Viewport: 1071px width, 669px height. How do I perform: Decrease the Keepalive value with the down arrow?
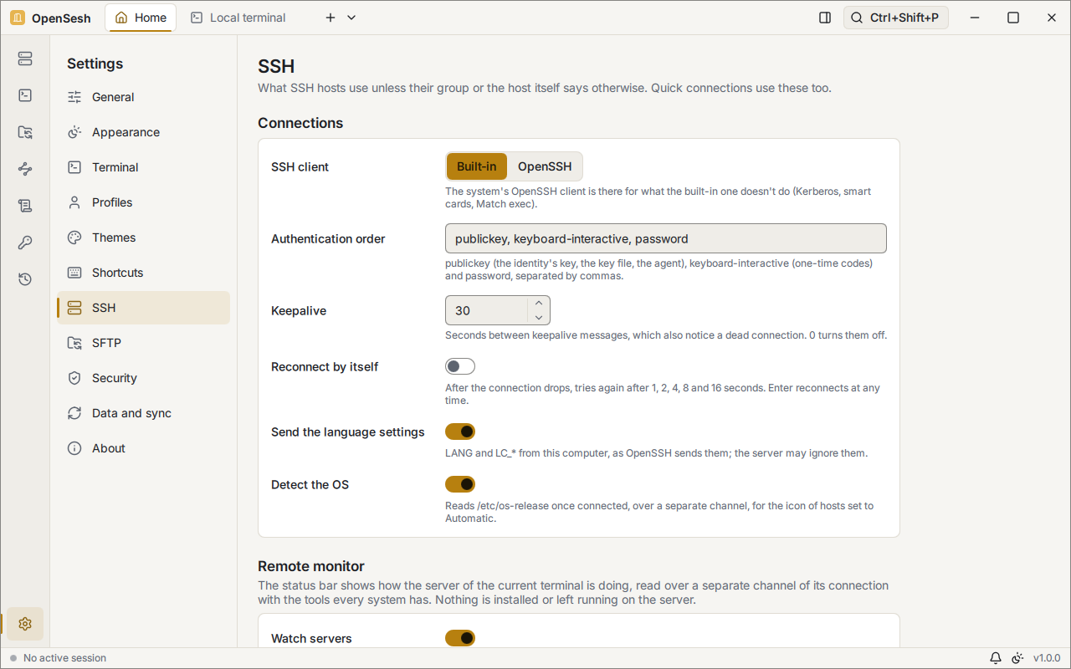(539, 318)
